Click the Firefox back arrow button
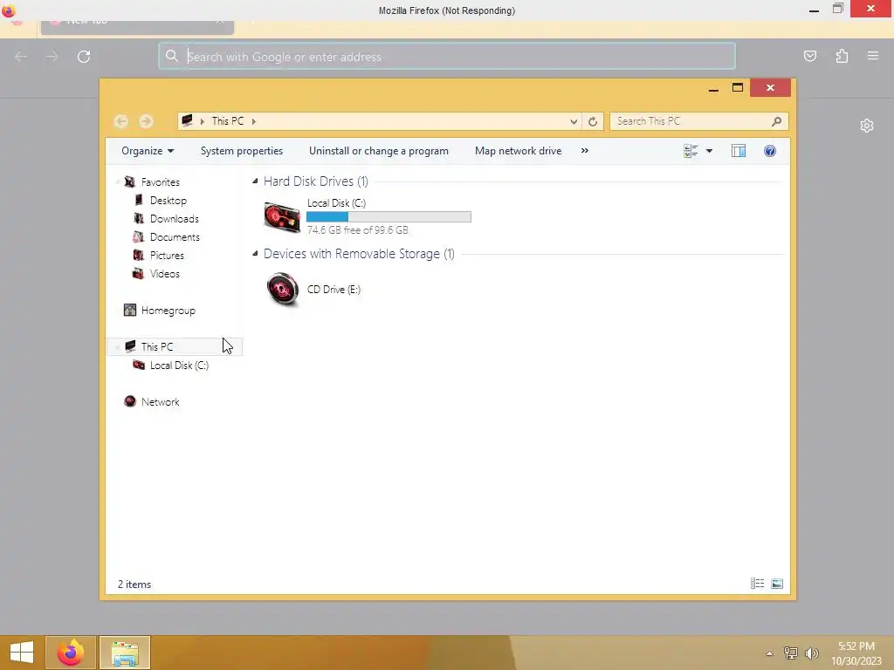The height and width of the screenshot is (670, 894). pyautogui.click(x=21, y=57)
